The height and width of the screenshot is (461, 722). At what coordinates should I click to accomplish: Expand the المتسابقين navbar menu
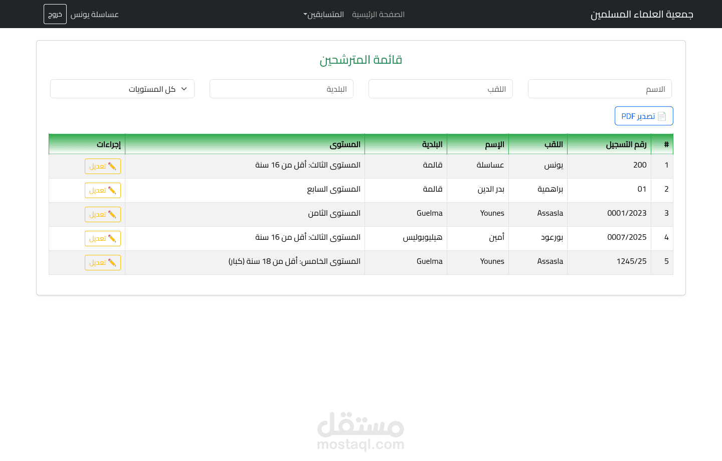(x=324, y=15)
